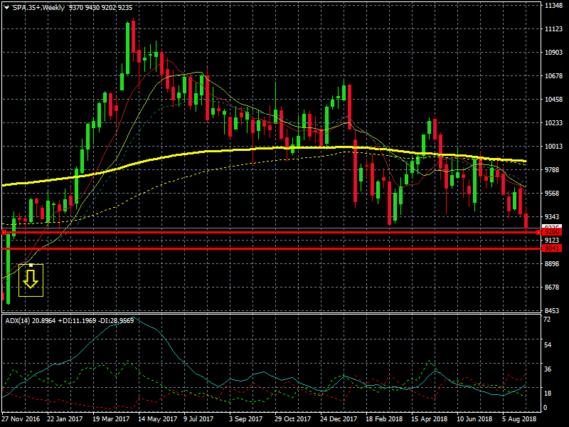Click the upper red line's right price tag

[x=550, y=232]
